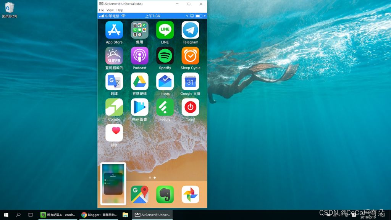
Task: Launch Spotify on the phone screen
Action: [x=165, y=56]
